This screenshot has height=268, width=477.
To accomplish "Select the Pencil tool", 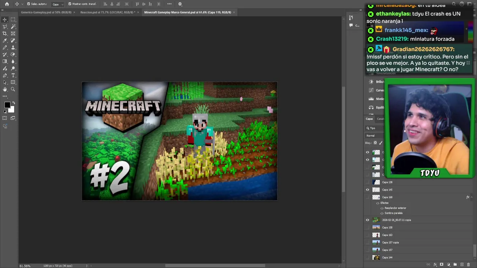I will point(5,48).
